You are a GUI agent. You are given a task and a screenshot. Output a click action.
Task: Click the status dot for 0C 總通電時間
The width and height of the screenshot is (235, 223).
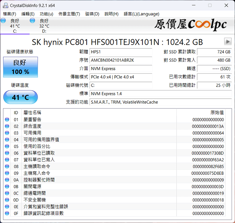click(7, 193)
